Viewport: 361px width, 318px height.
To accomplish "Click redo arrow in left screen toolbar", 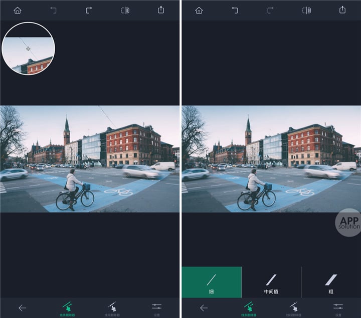I will coord(89,10).
